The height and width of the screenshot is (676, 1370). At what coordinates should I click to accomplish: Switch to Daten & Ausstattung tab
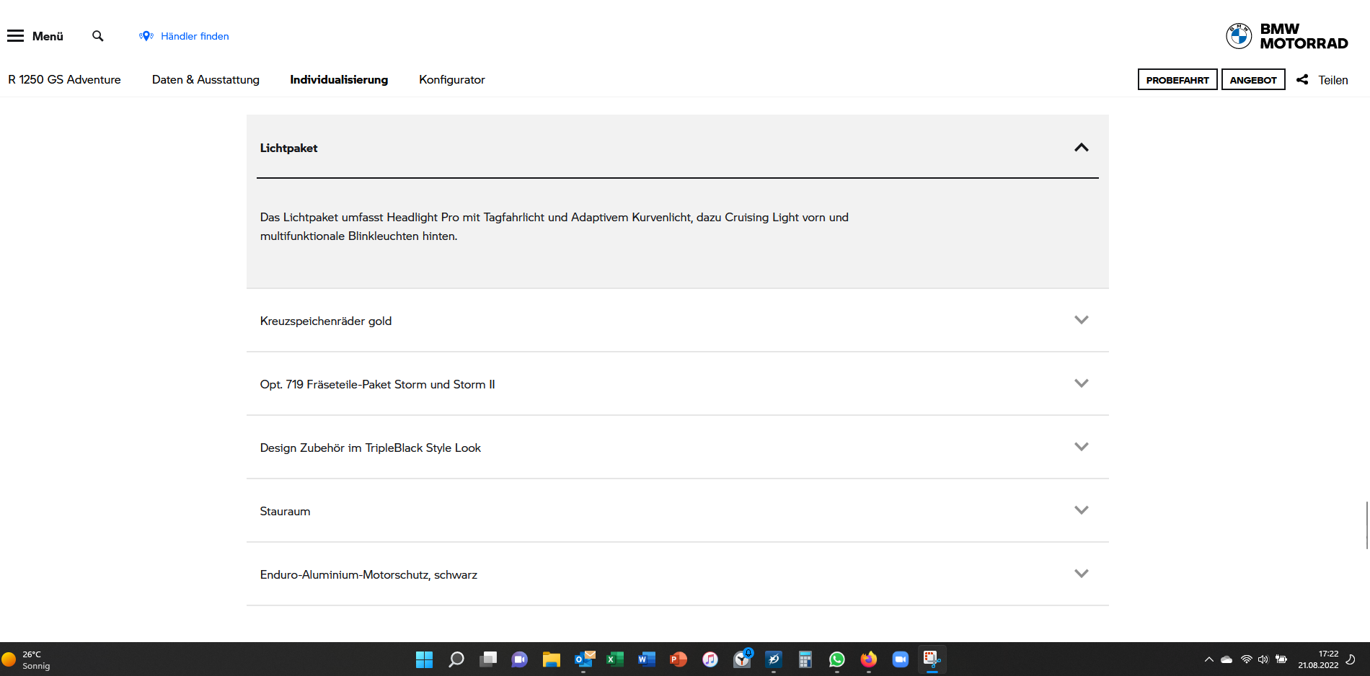(x=205, y=79)
